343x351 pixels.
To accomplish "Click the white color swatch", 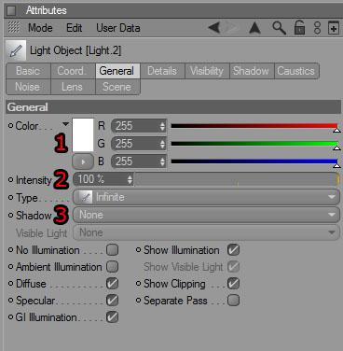I will pyautogui.click(x=83, y=134).
